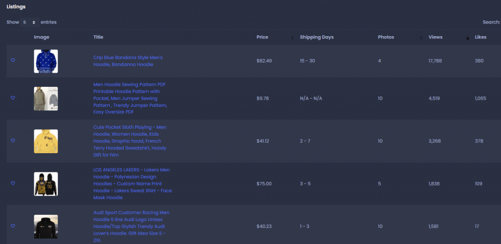Screen dimensions: 501x244
Task: Sort listings by Views arrow icon
Action: (x=467, y=38)
